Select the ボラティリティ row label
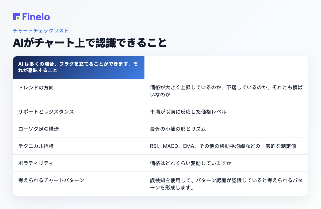This screenshot has width=321, height=209. pos(36,163)
